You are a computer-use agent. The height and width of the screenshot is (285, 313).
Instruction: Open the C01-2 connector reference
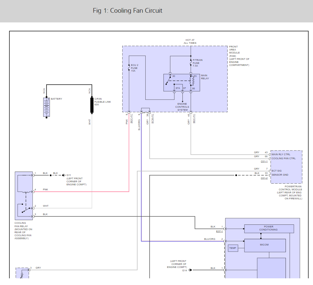pos(264,178)
